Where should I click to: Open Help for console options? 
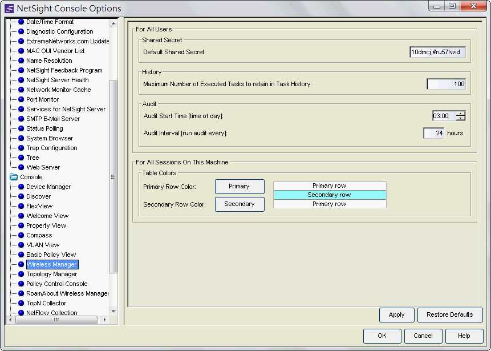coord(464,336)
